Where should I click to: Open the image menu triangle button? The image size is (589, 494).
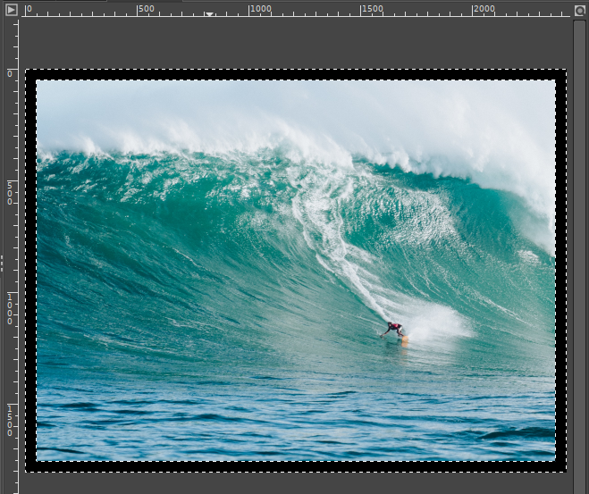tap(11, 10)
